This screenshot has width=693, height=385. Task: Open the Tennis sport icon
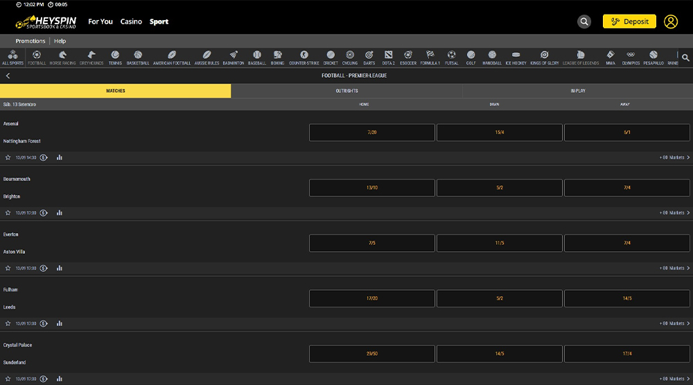click(x=115, y=58)
